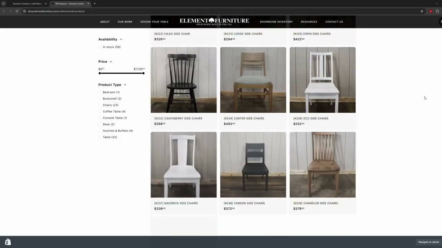The height and width of the screenshot is (248, 442).
Task: Click the maximum price slider handle
Action: pyautogui.click(x=143, y=73)
